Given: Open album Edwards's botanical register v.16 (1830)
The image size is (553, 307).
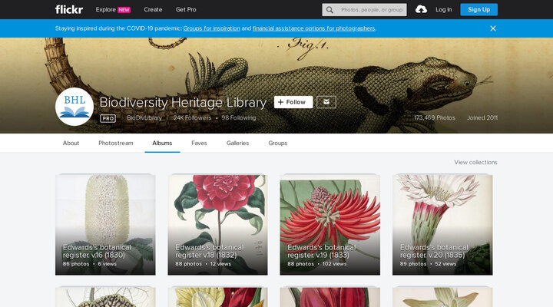Looking at the screenshot, I should 105,225.
